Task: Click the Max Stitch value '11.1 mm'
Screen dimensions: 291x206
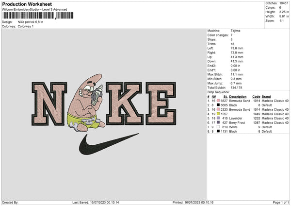Action: [237, 74]
